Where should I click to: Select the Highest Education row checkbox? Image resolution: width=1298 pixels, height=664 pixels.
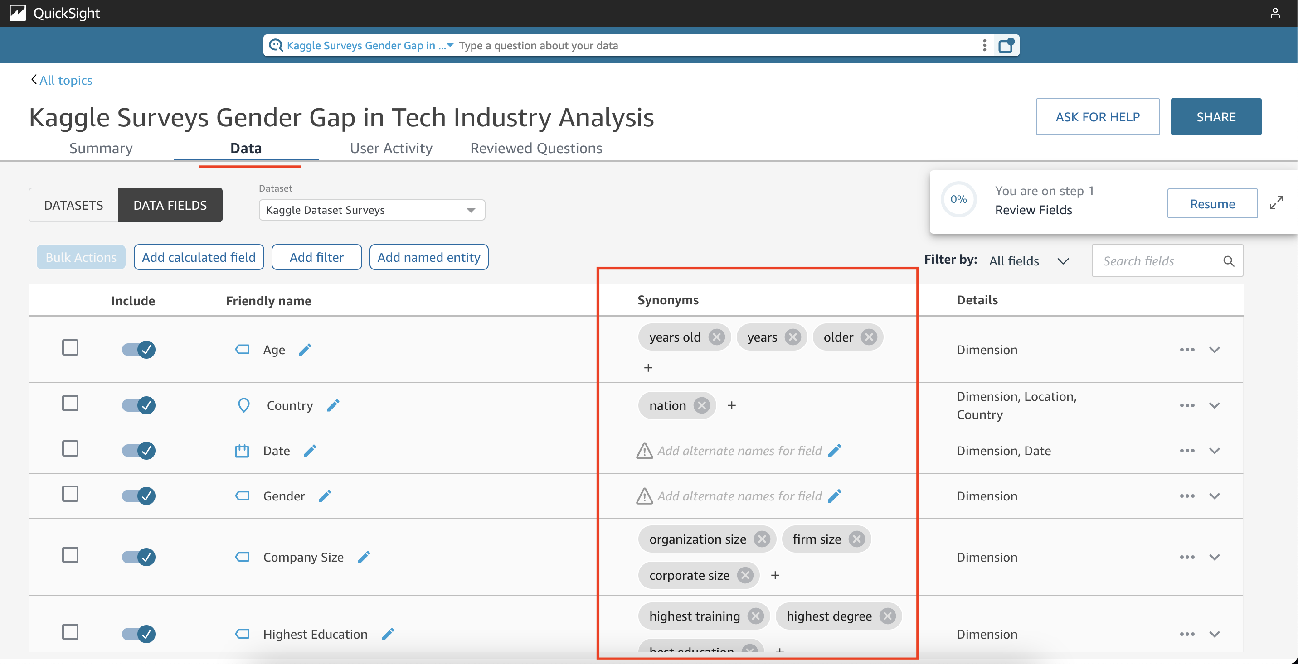tap(70, 632)
